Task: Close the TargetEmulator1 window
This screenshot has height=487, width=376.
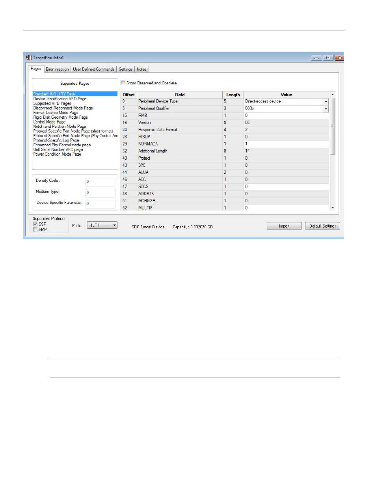Action: pyautogui.click(x=339, y=58)
